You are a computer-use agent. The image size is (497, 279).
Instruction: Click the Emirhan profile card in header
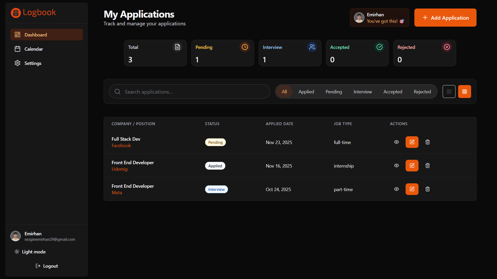tap(379, 18)
